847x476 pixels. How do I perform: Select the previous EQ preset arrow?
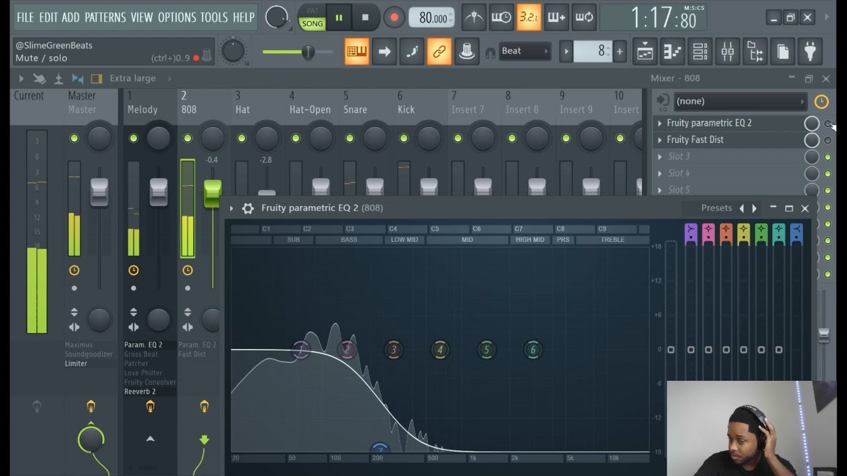(x=741, y=208)
